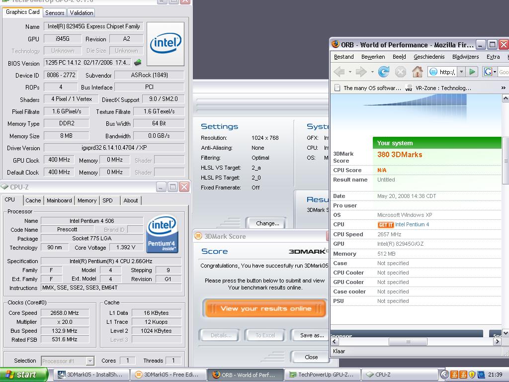The image size is (509, 382).
Task: Click View your results online button
Action: tap(265, 308)
